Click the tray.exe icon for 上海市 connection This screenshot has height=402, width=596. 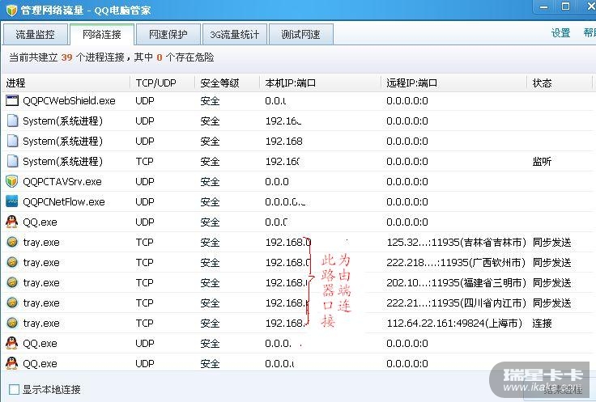12,323
